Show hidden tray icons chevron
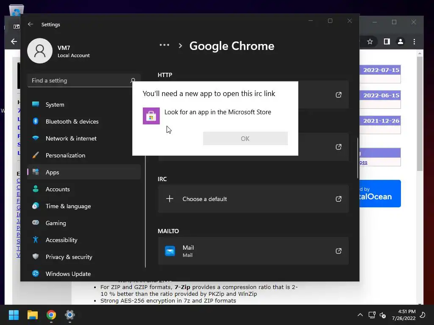434x325 pixels. point(360,315)
